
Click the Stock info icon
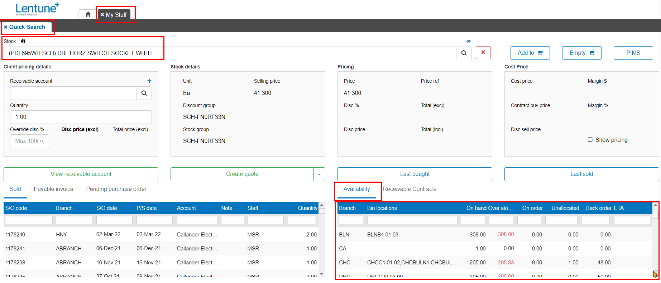tap(23, 41)
